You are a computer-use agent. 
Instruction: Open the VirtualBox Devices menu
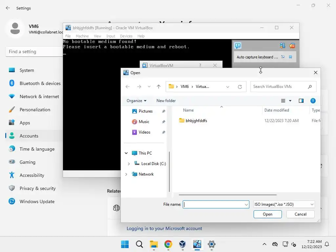click(x=126, y=36)
